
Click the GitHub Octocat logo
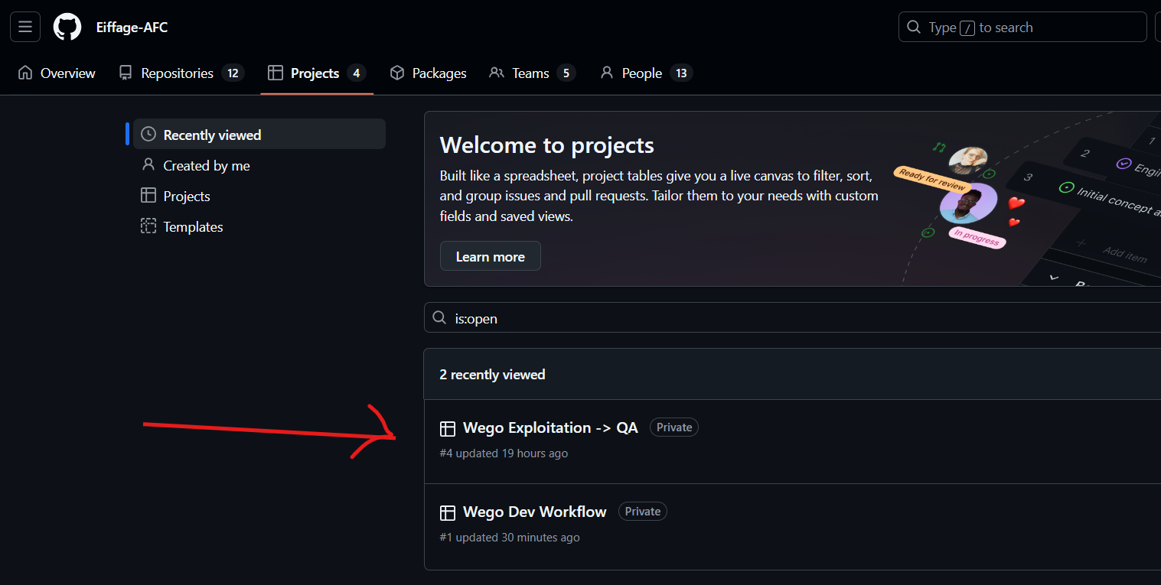pyautogui.click(x=67, y=28)
